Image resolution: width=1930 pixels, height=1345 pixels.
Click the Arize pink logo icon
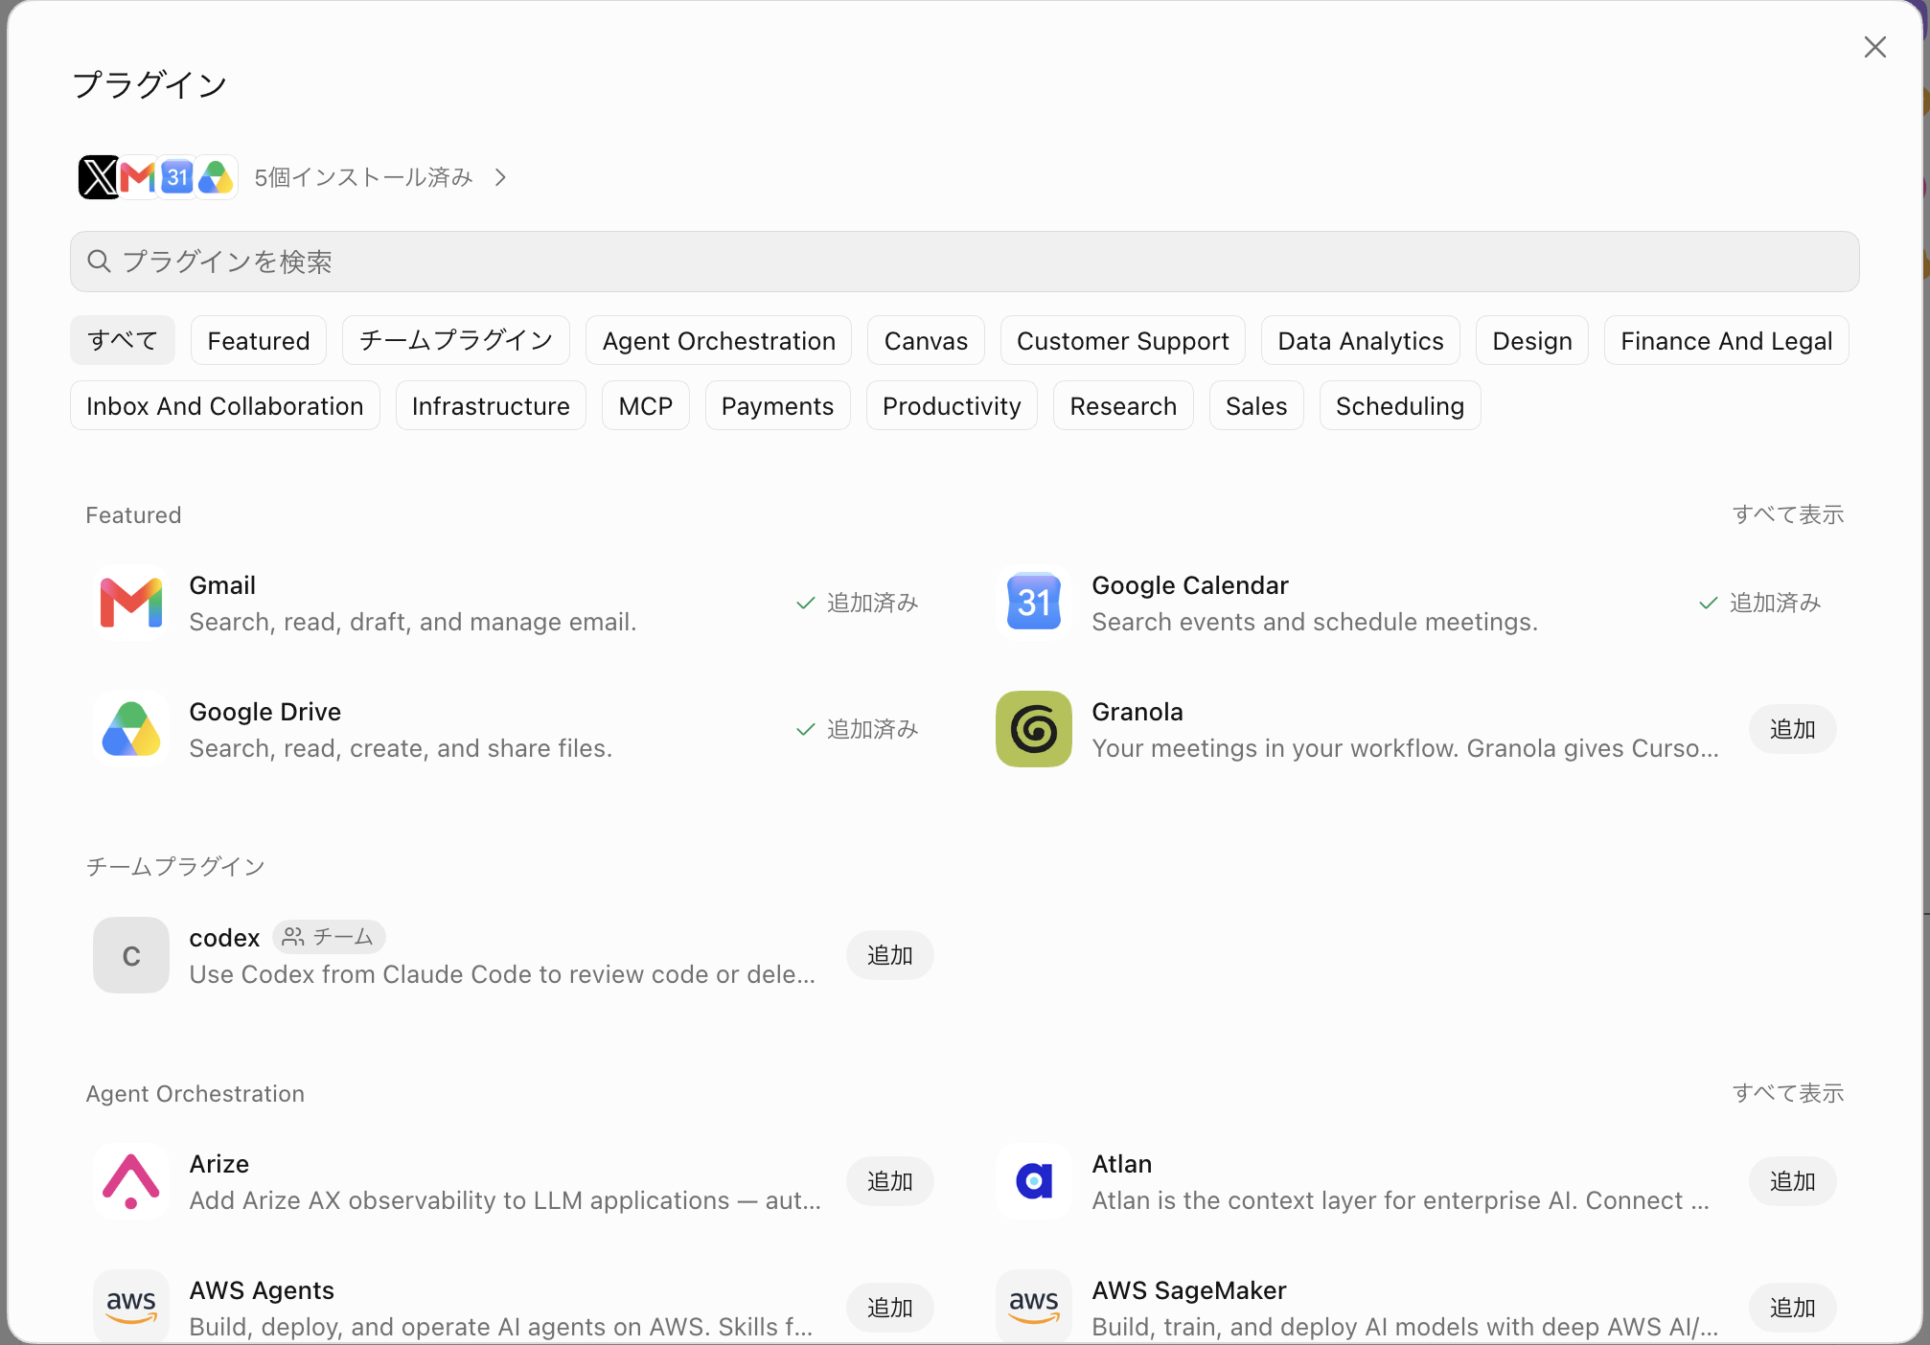click(x=131, y=1181)
